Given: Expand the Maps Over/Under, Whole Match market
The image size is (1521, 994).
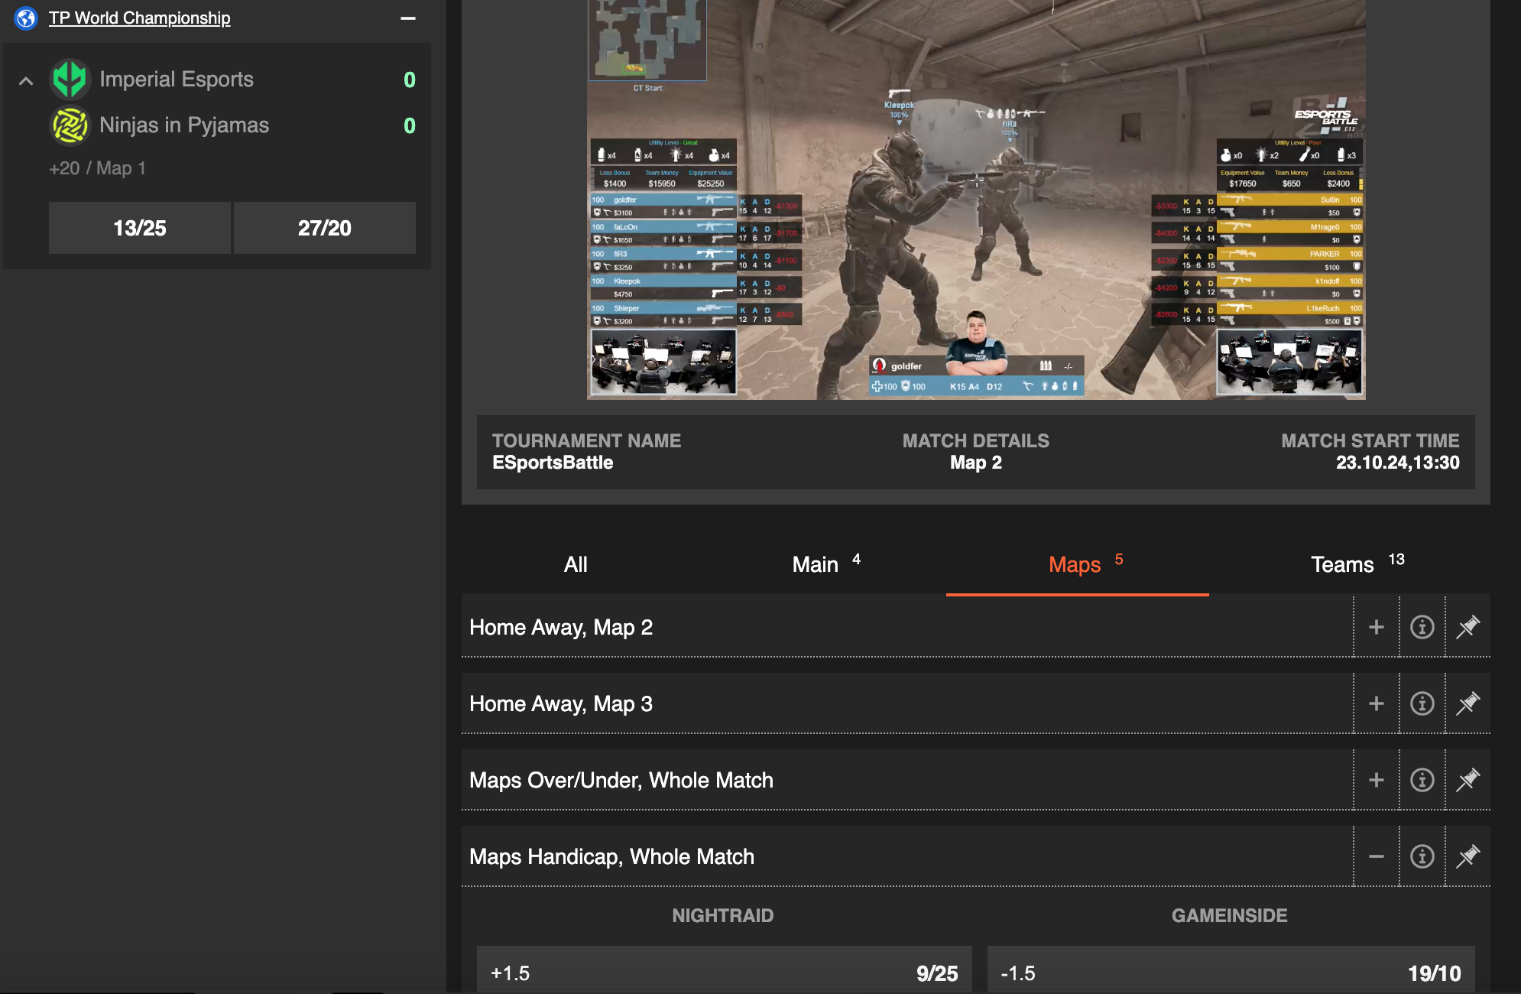Looking at the screenshot, I should (x=1377, y=780).
